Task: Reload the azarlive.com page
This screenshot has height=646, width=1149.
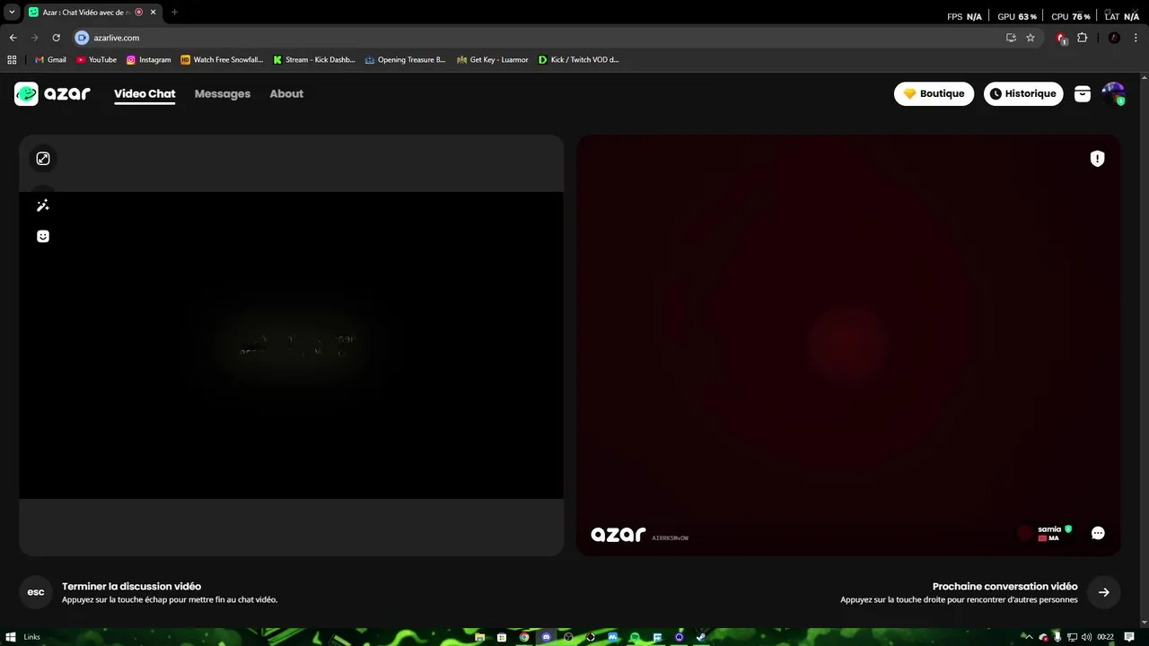Action: click(x=56, y=38)
